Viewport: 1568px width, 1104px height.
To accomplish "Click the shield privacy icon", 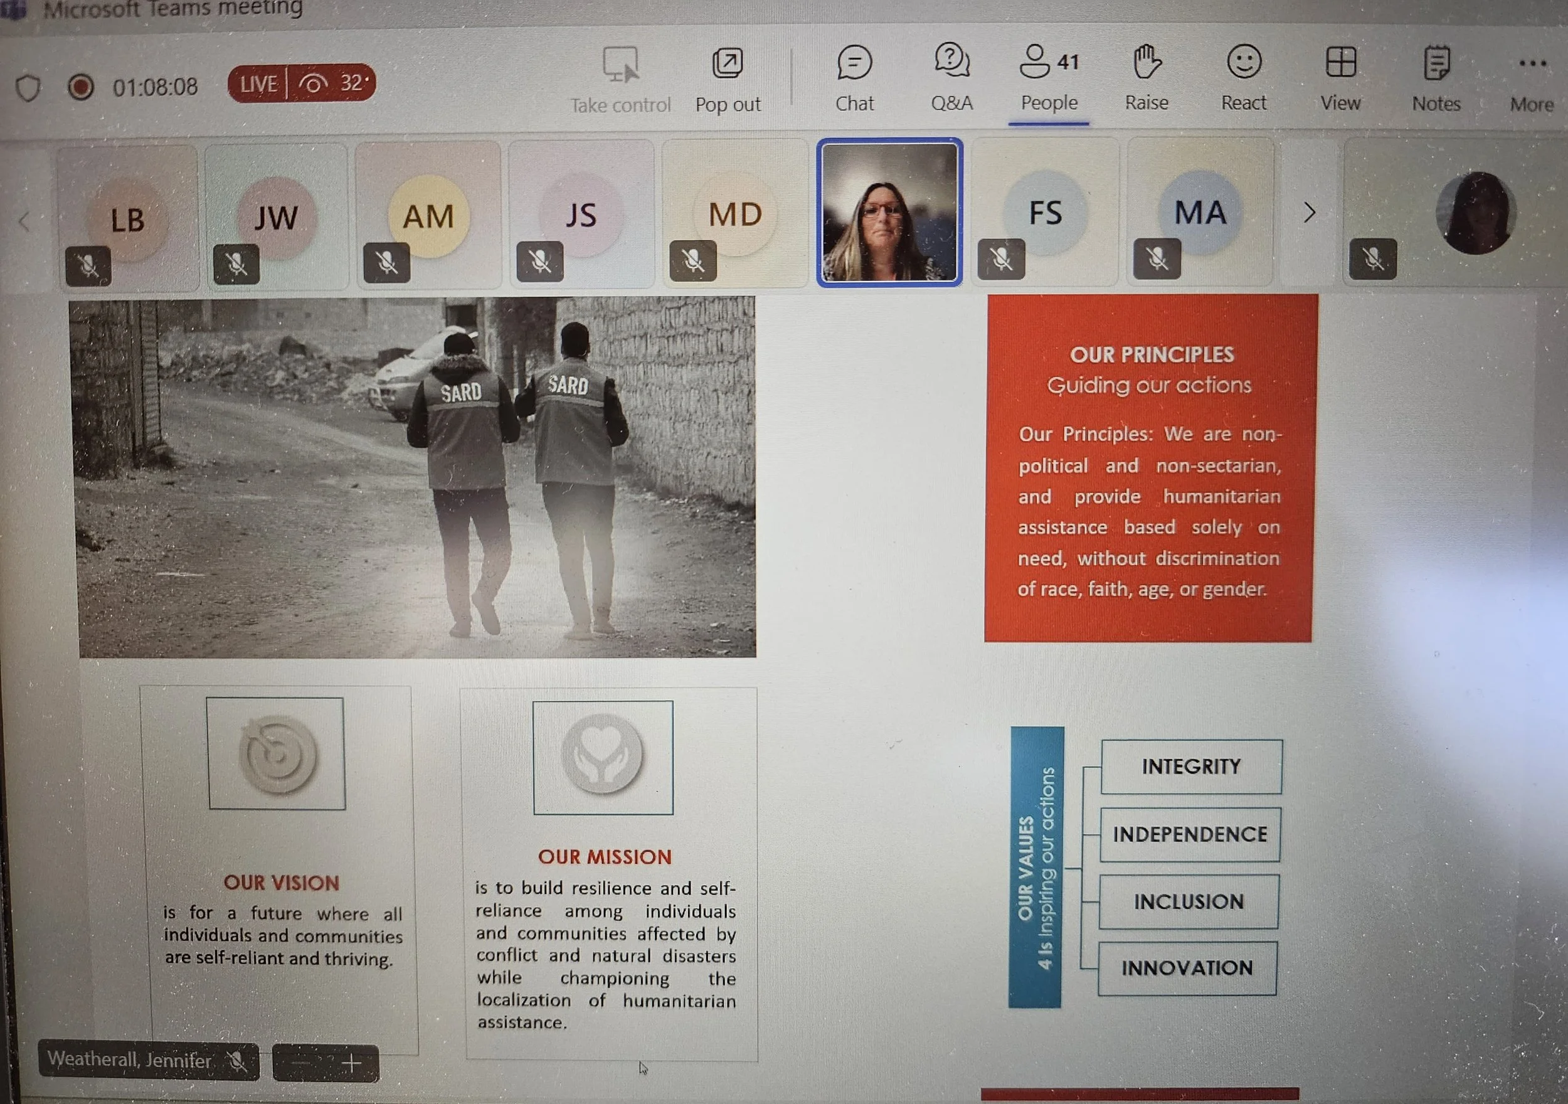I will pos(28,88).
